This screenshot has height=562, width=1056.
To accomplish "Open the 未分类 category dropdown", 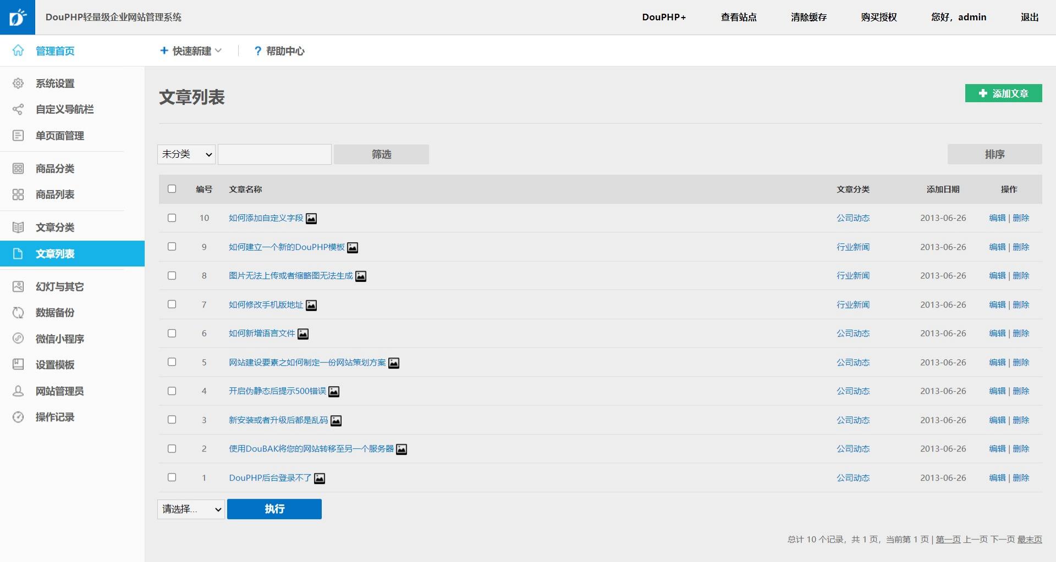I will [186, 154].
